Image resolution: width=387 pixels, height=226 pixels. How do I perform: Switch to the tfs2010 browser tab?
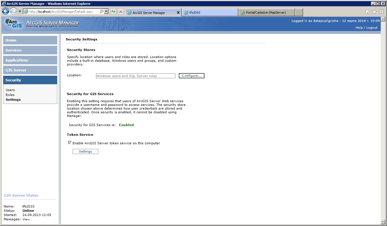(210, 13)
